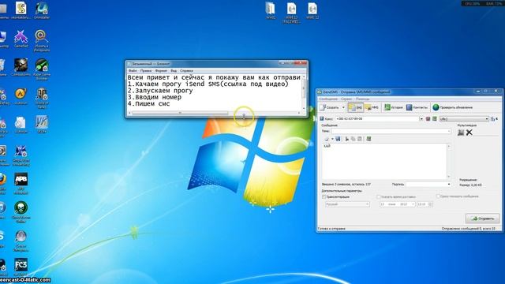The width and height of the screenshot is (505, 284).
Task: Click Notepad line '4.Пишем смс'
Action: [148, 104]
